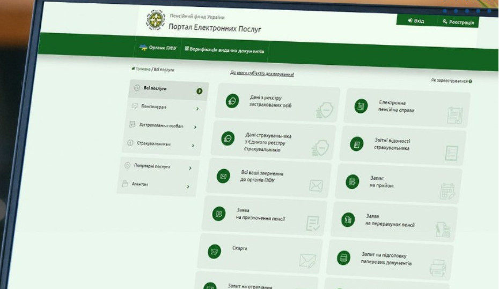This screenshot has height=289, width=499.
Task: Click the Ukraine flag icon near Органи ПФУ
Action: coord(143,47)
